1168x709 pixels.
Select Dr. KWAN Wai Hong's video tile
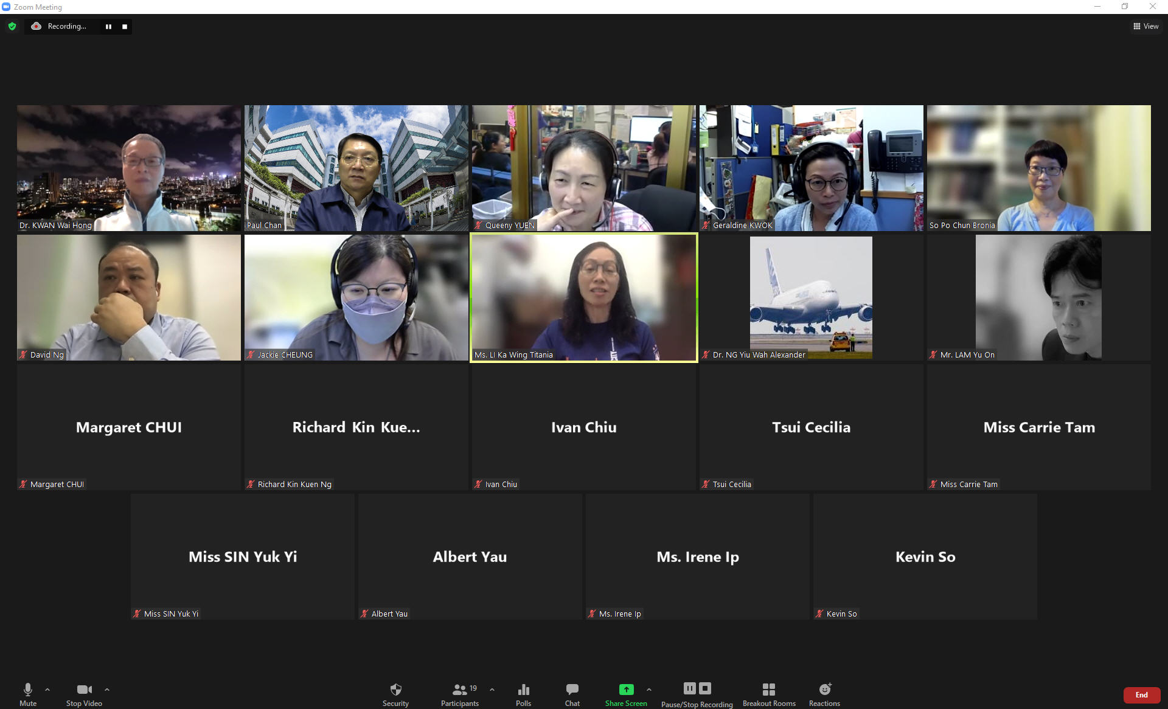(129, 168)
